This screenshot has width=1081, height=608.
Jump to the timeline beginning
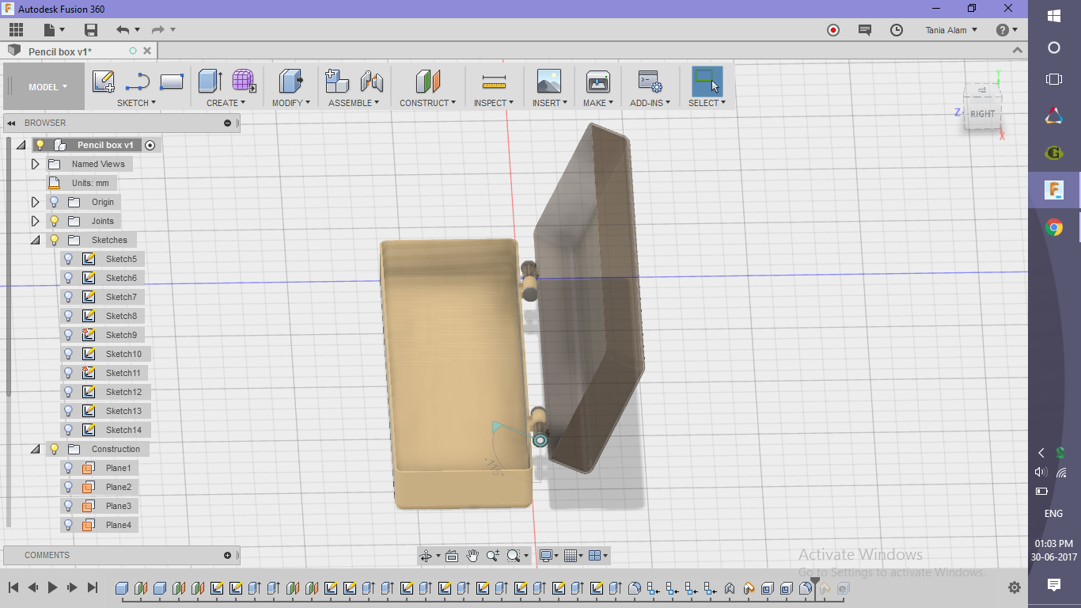(13, 587)
